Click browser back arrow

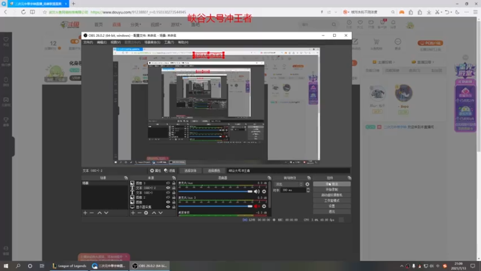pyautogui.click(x=5, y=12)
